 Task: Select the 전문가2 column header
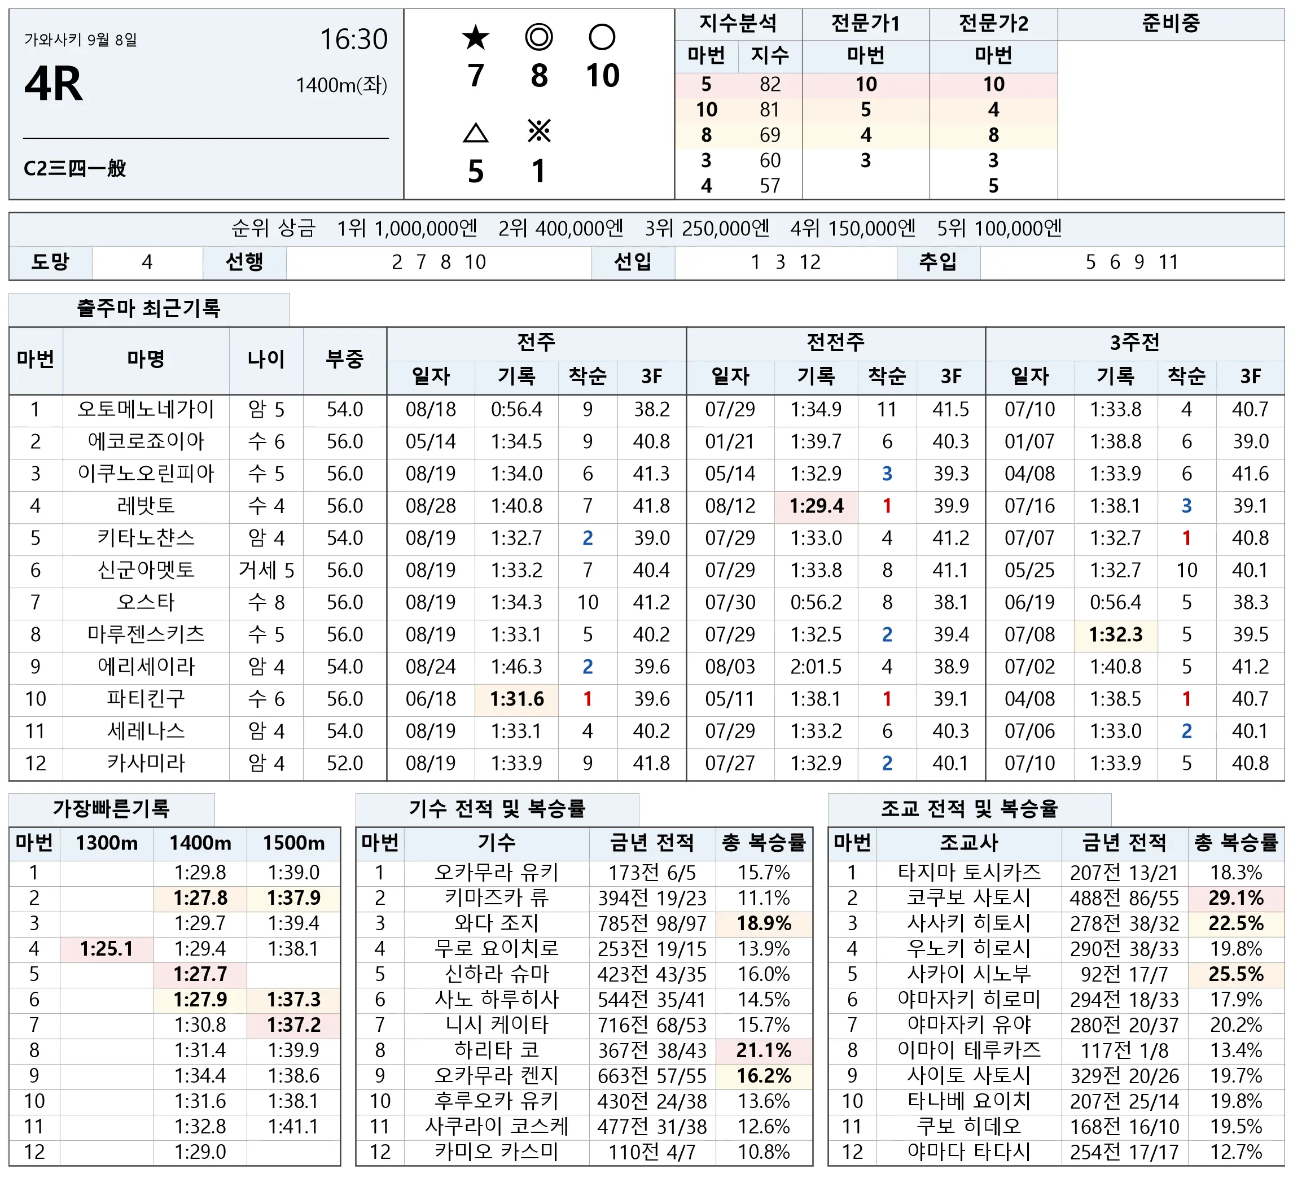(x=993, y=24)
